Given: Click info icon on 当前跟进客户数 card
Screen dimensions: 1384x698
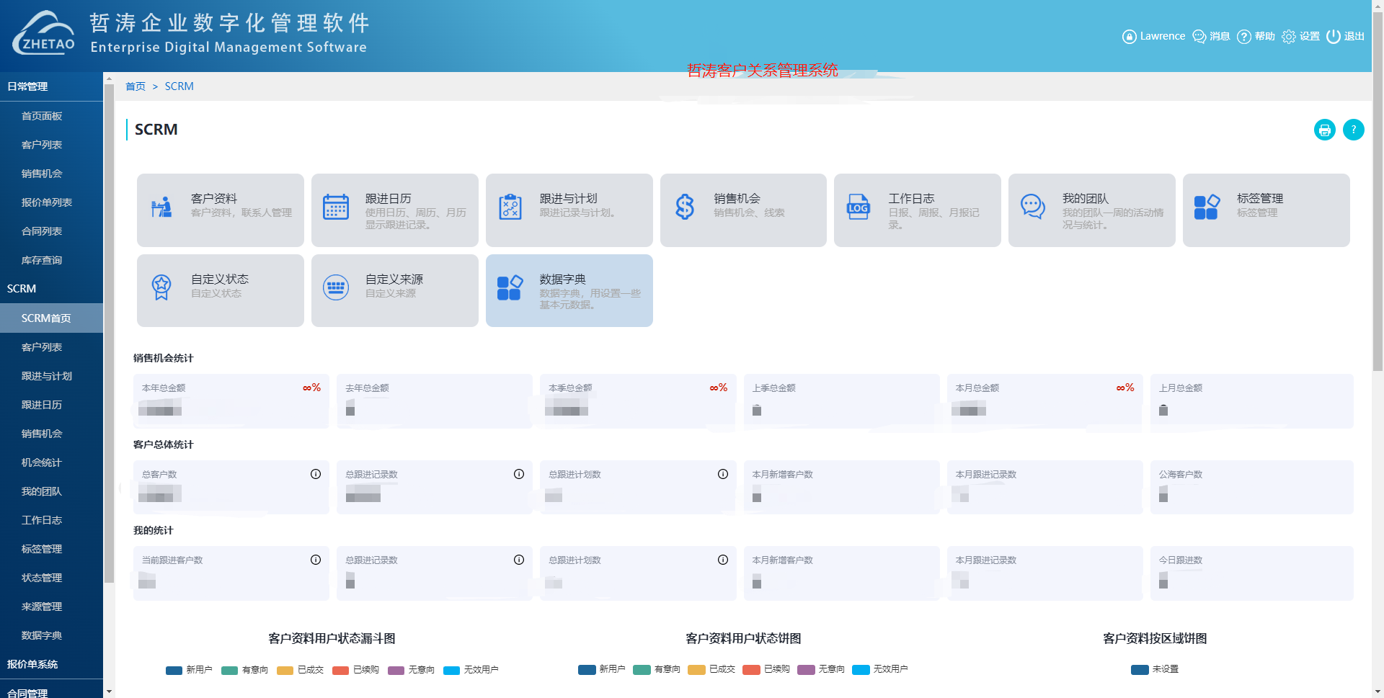Looking at the screenshot, I should click(316, 560).
